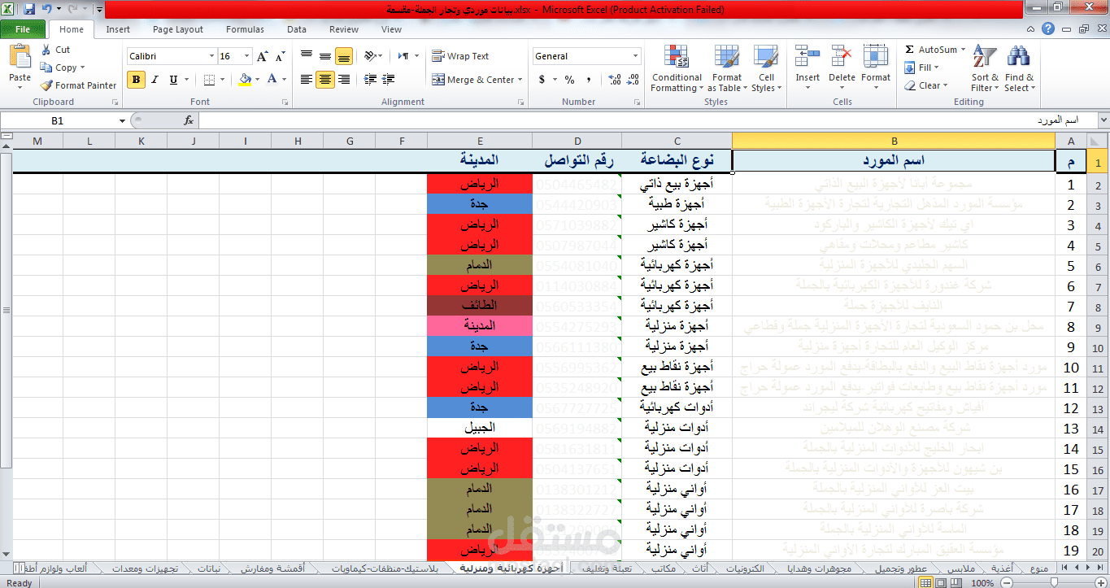Toggle Bold formatting
The image size is (1110, 588).
coord(136,80)
